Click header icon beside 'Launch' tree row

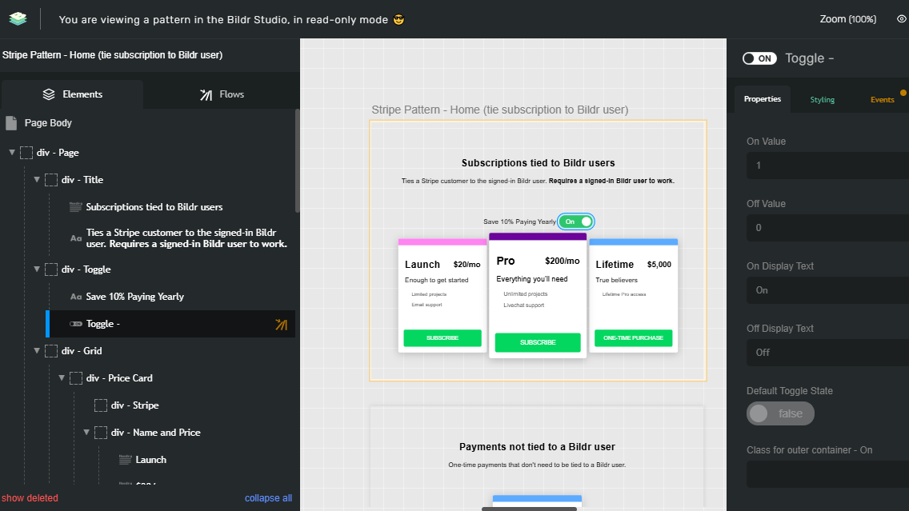click(125, 460)
